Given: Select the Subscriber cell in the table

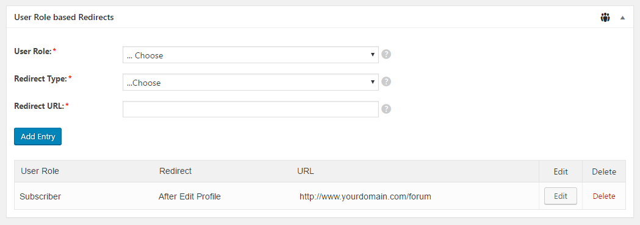Looking at the screenshot, I should (40, 196).
